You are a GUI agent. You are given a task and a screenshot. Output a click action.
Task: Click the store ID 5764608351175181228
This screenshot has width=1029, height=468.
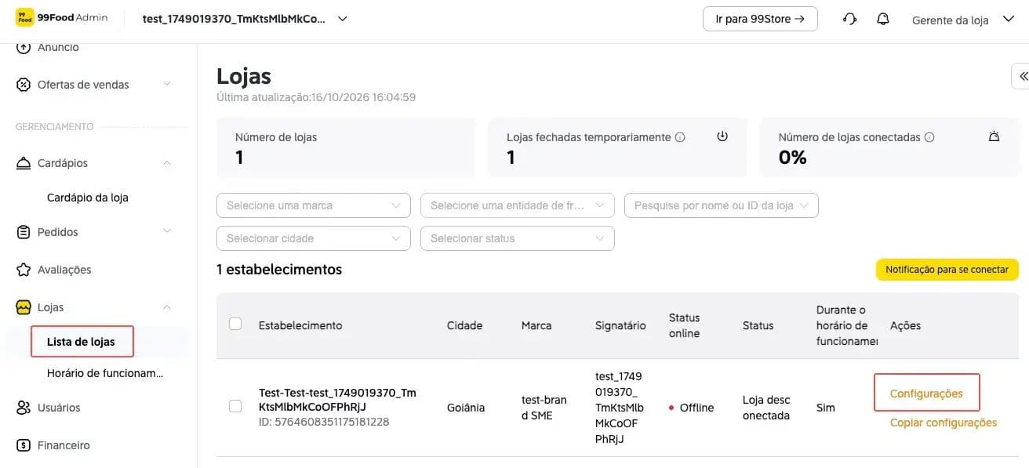324,422
